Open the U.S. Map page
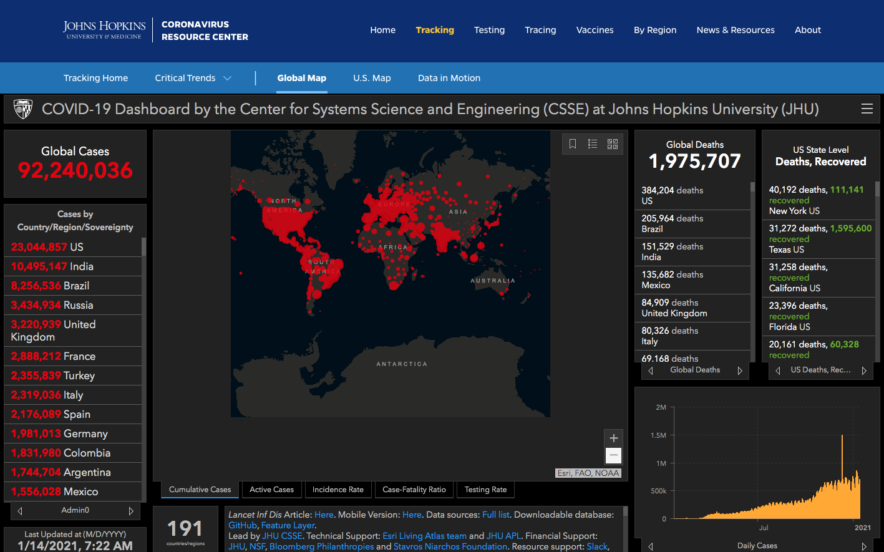The image size is (884, 552). [372, 78]
